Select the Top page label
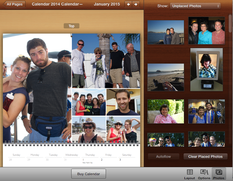 72,26
